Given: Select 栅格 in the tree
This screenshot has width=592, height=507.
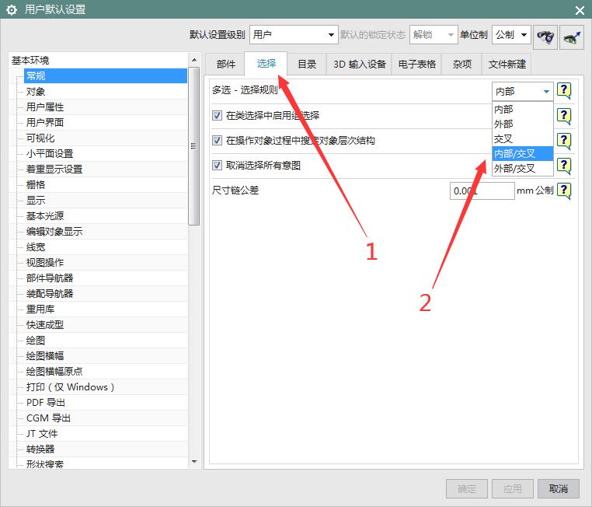Looking at the screenshot, I should tap(36, 185).
